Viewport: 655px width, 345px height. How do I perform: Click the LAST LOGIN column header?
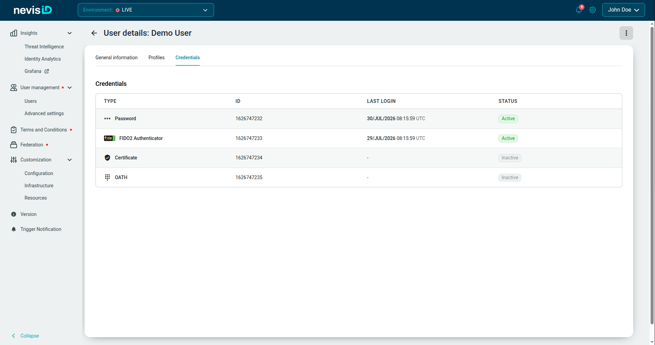click(381, 101)
